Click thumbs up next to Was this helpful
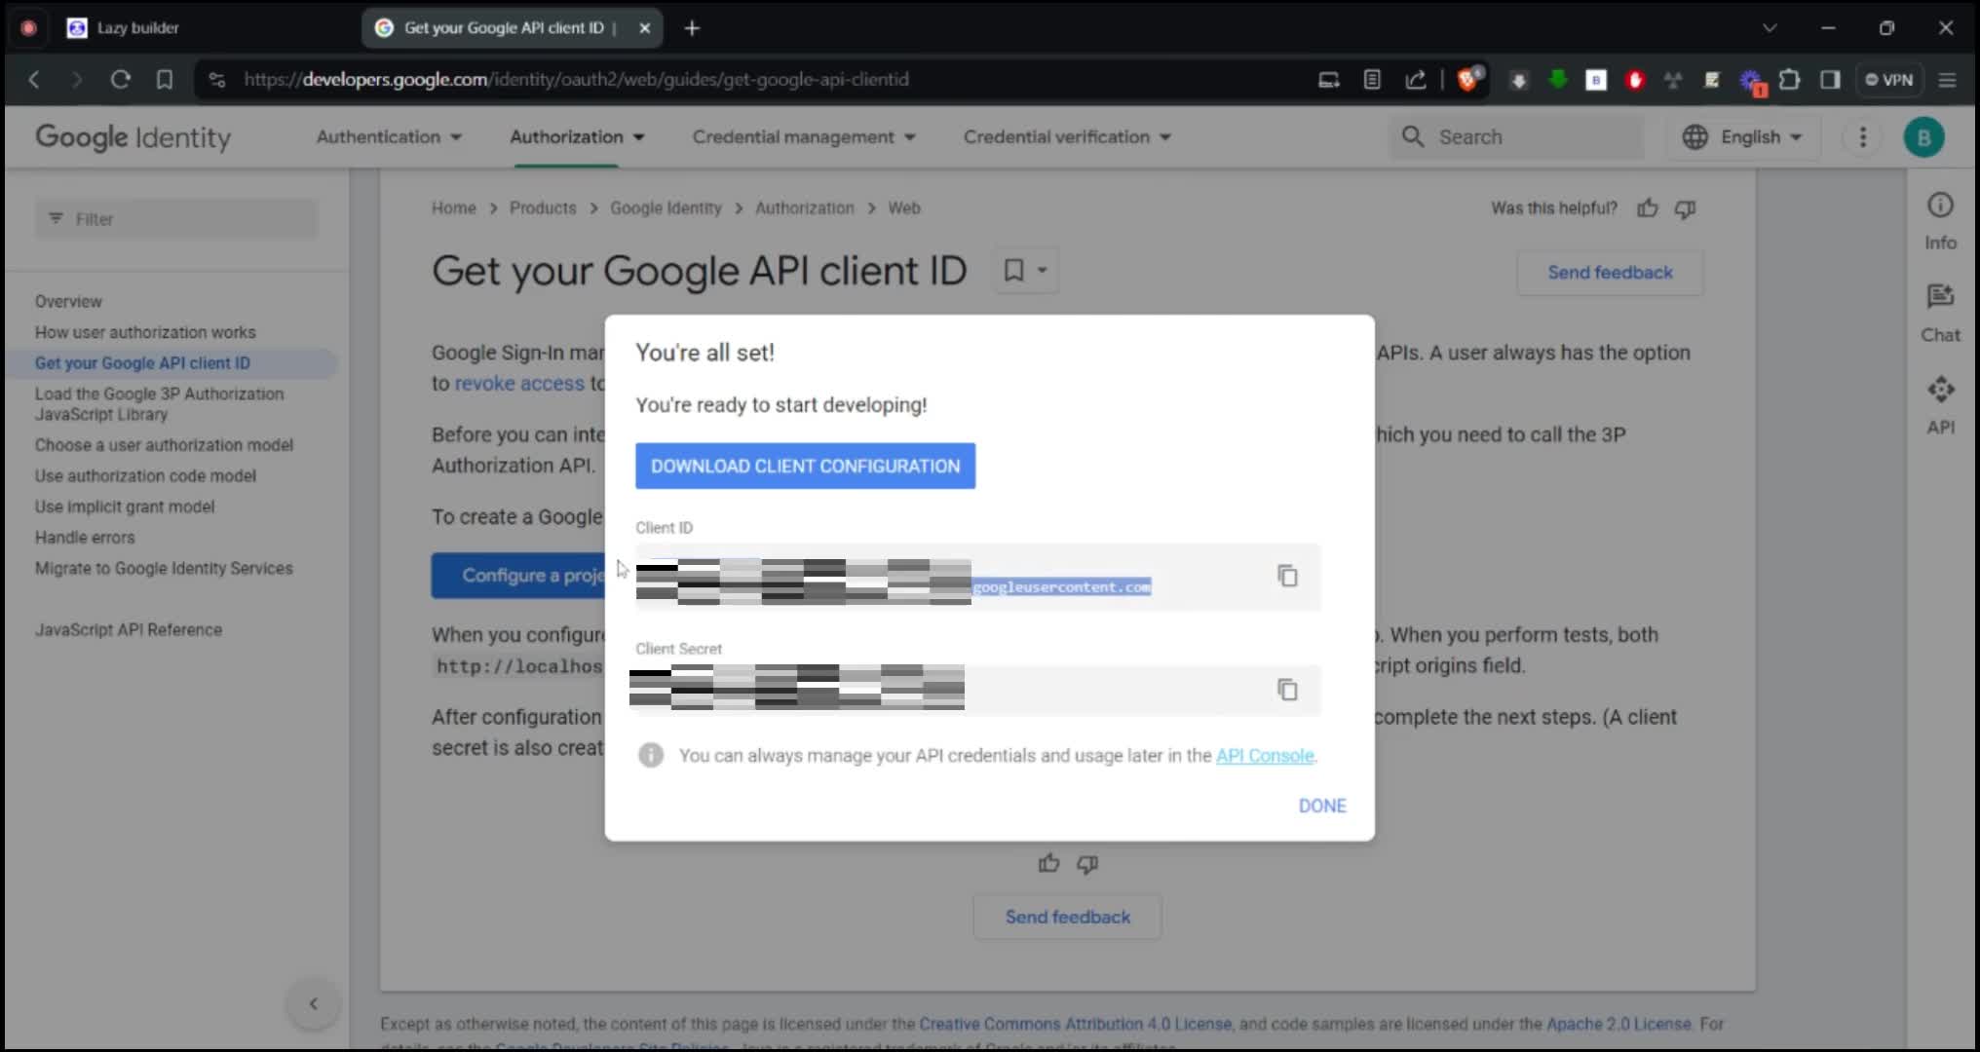The width and height of the screenshot is (1980, 1052). (1648, 208)
